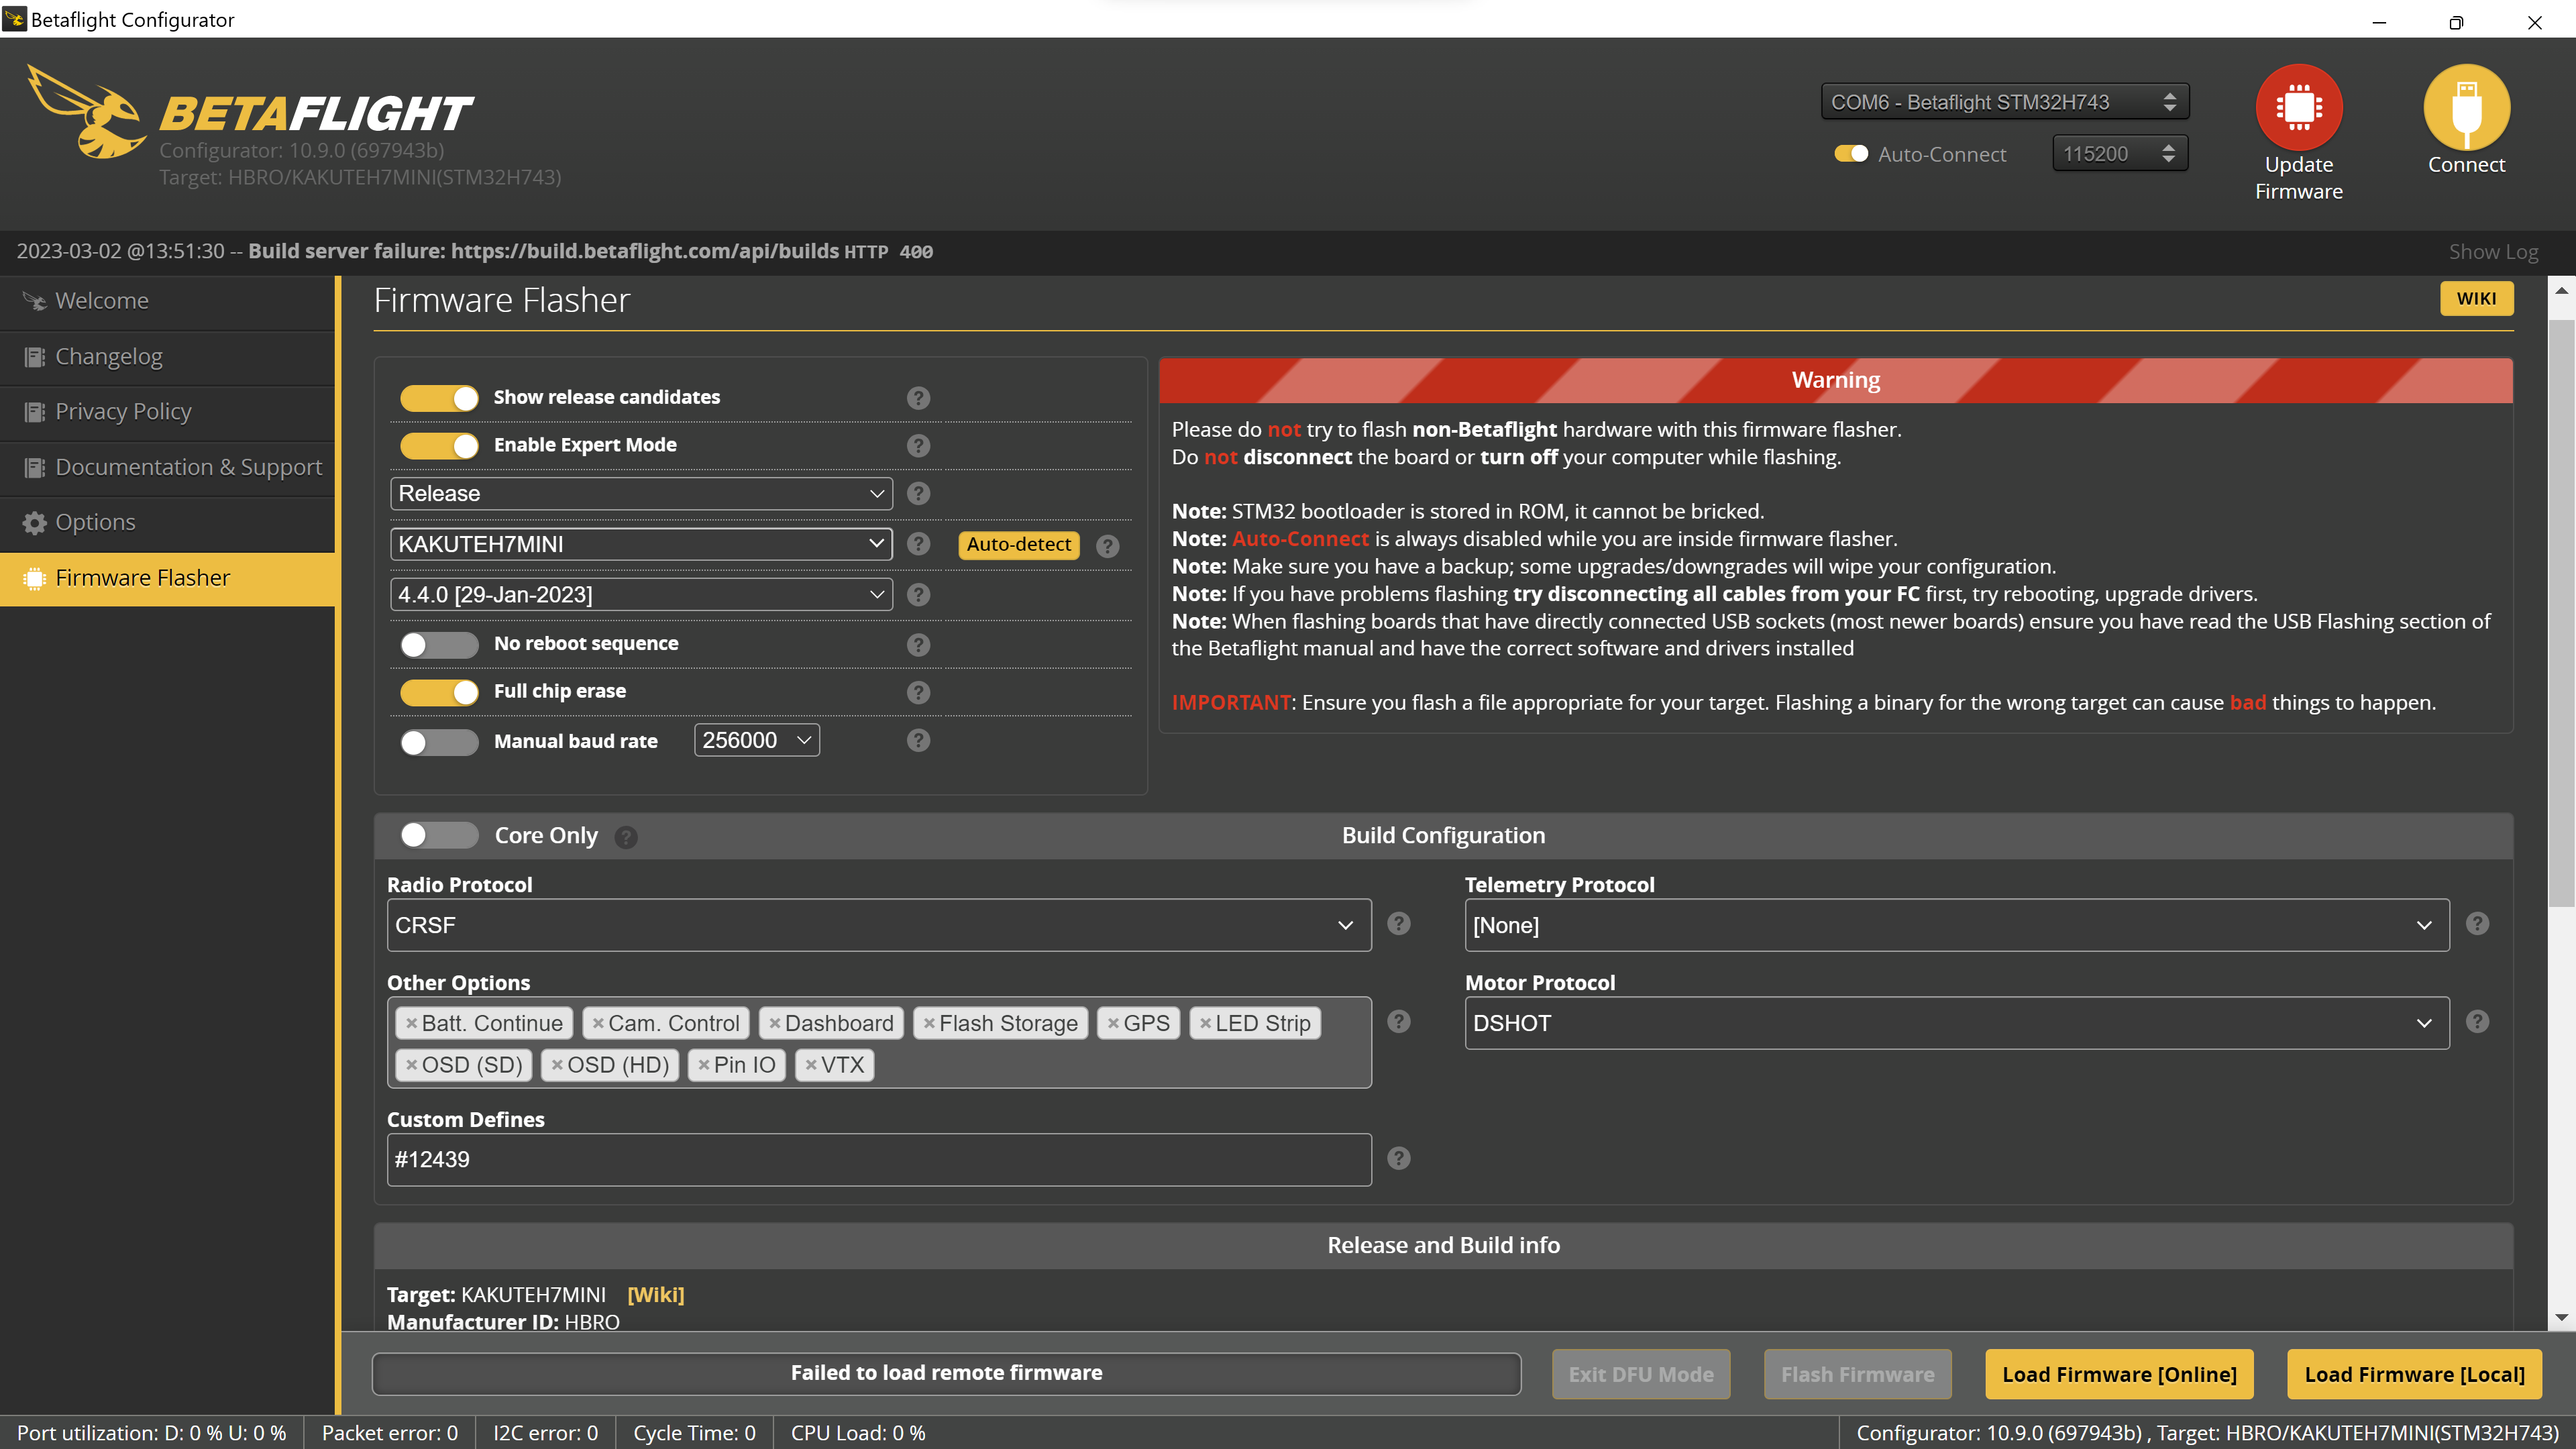Remove the LED Strip option tag
Viewport: 2576px width, 1449px height.
1205,1023
